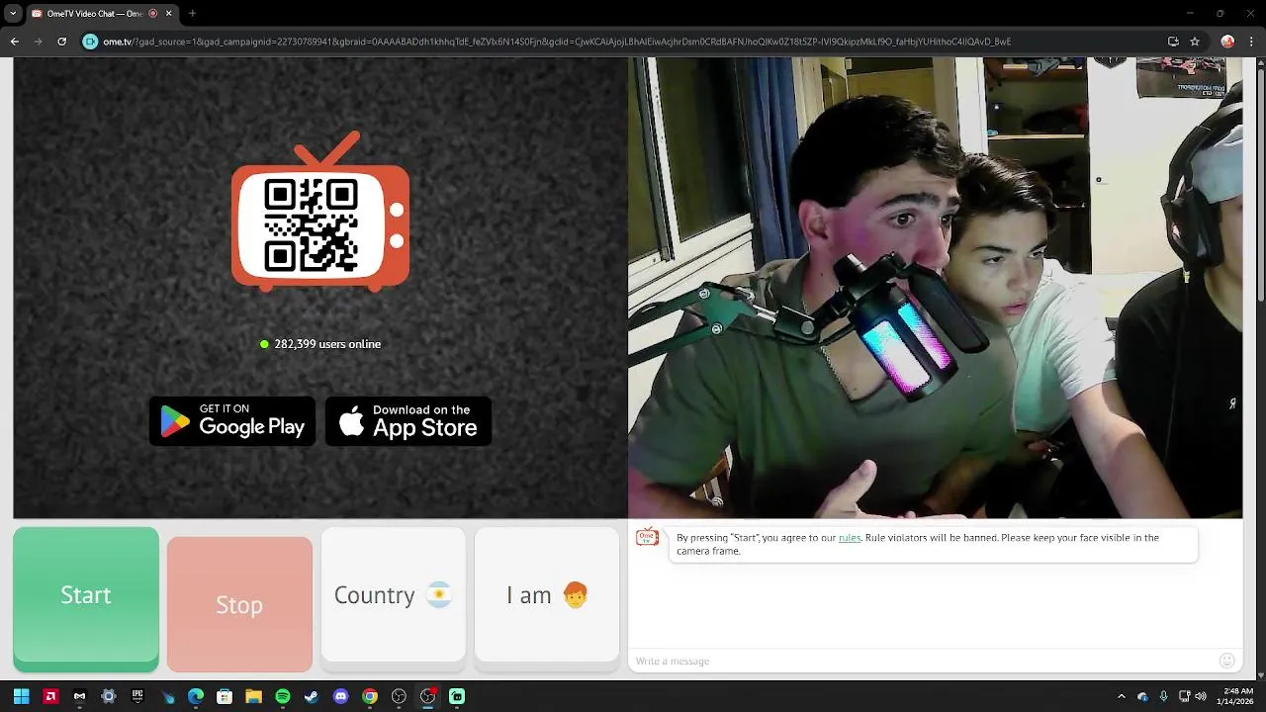
Task: Open Discord from taskbar
Action: (341, 696)
